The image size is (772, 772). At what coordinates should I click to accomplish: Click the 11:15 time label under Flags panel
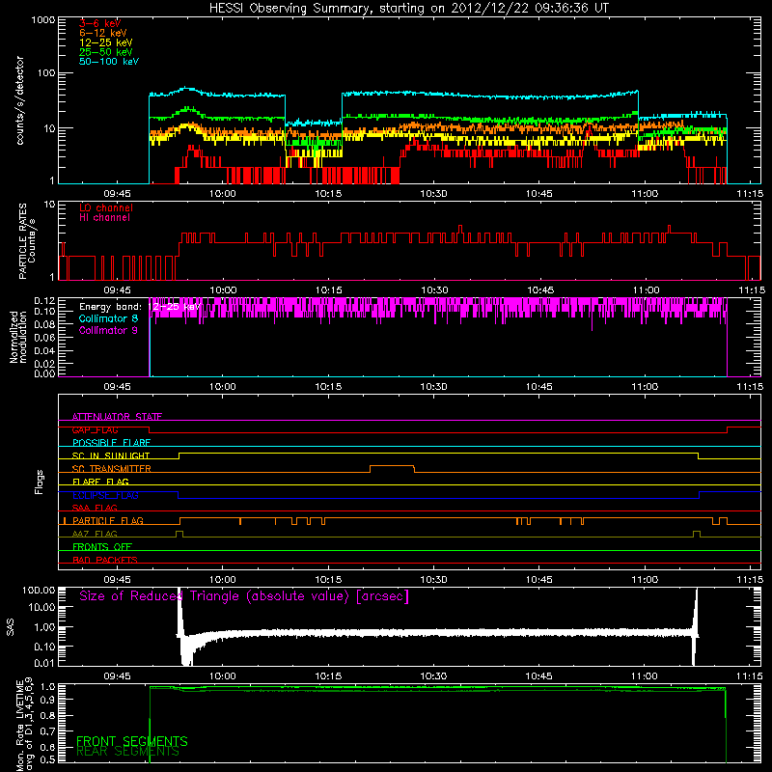tap(750, 580)
